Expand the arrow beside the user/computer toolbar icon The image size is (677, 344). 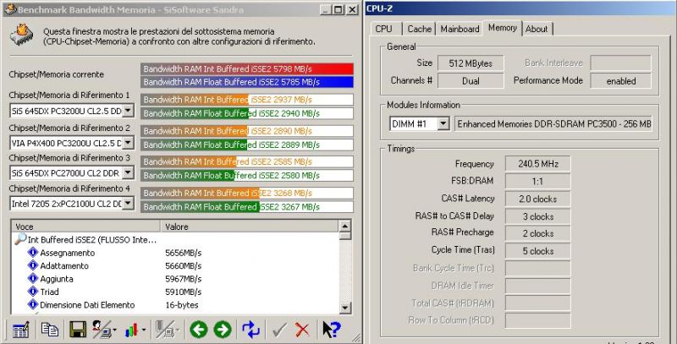[114, 330]
